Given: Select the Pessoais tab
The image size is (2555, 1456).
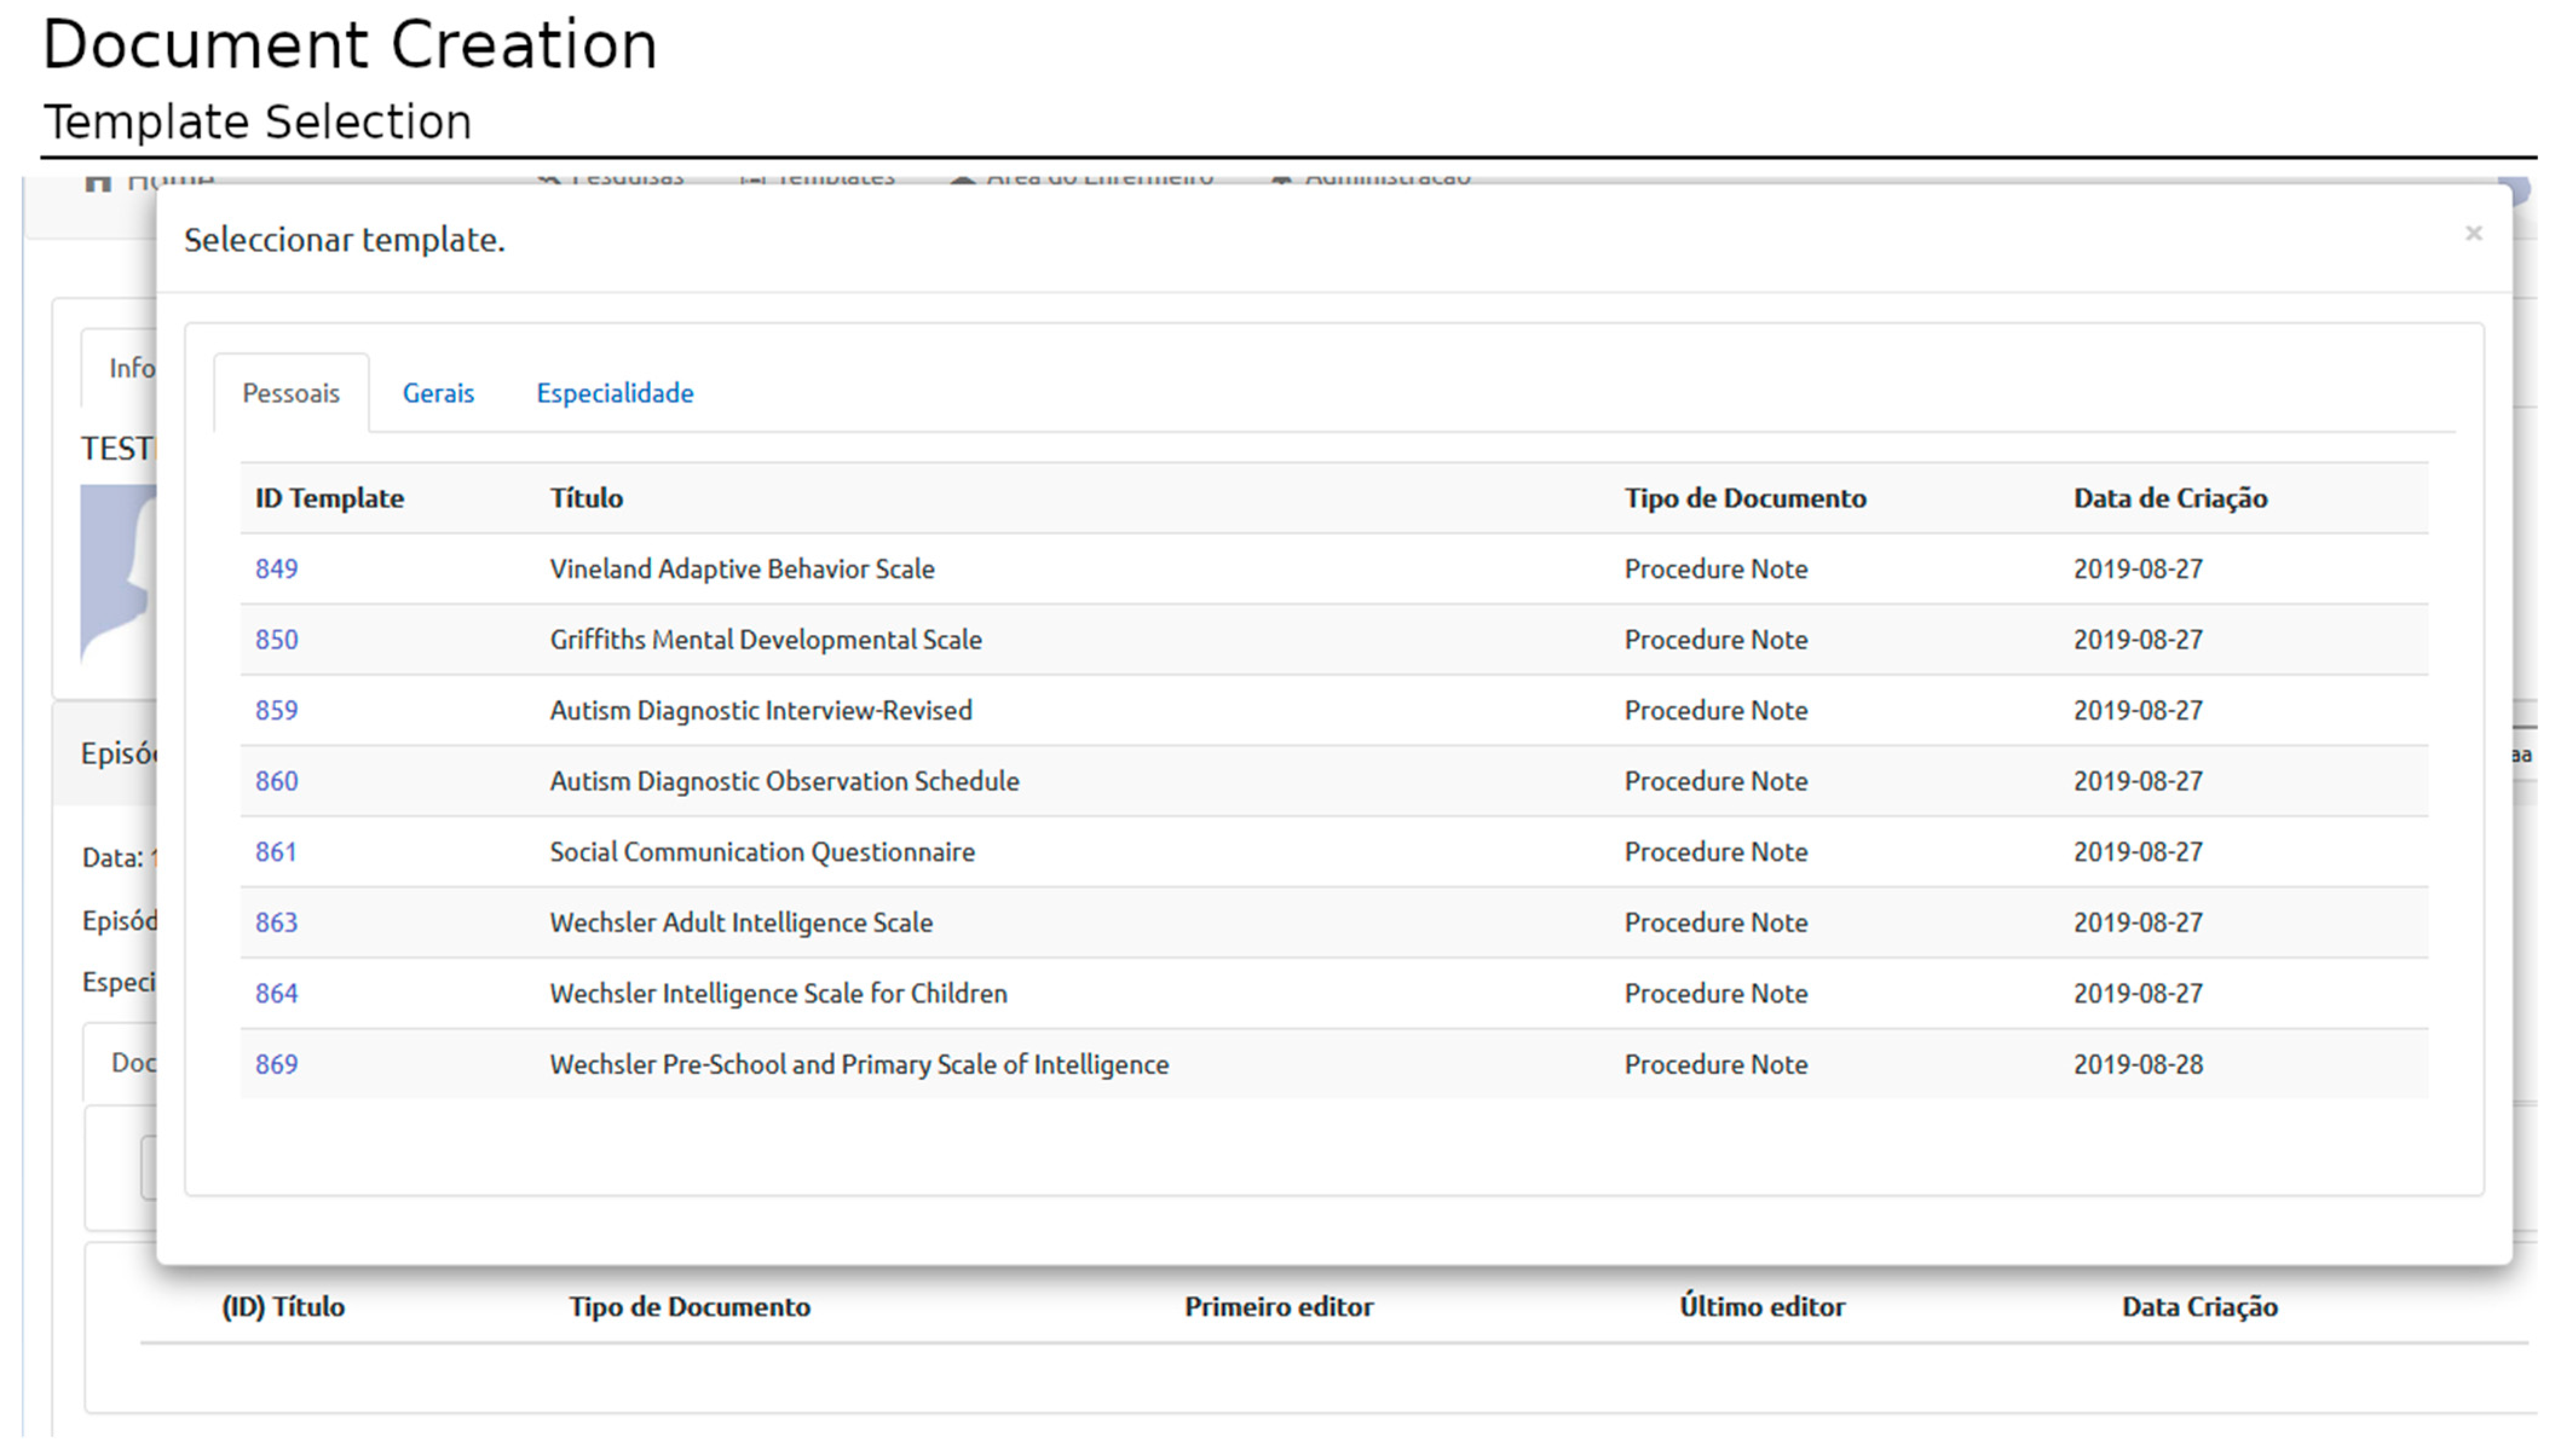Looking at the screenshot, I should [291, 393].
